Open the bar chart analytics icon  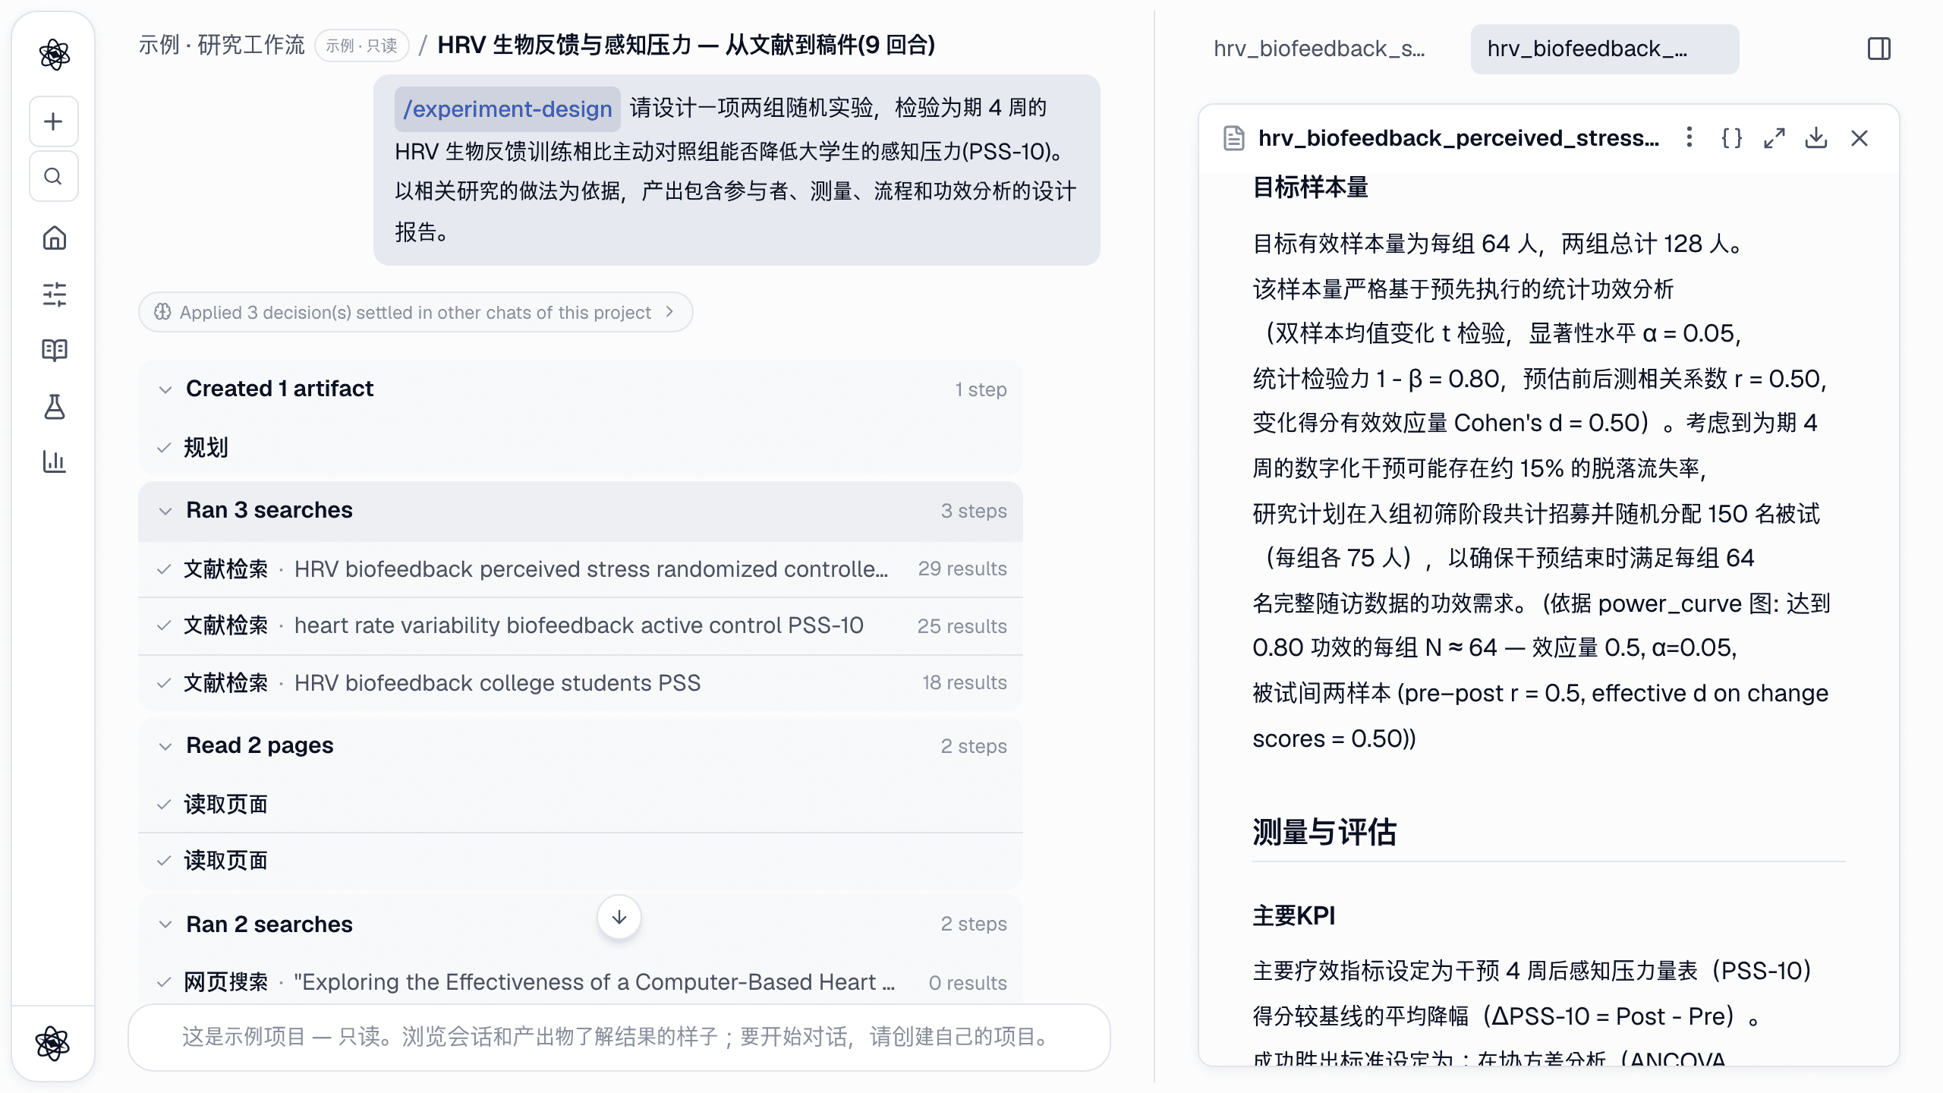coord(54,461)
